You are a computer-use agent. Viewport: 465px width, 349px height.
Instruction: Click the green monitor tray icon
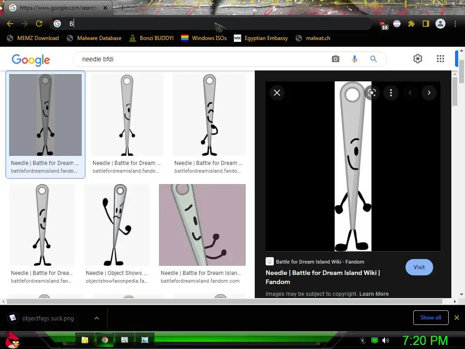click(x=375, y=340)
